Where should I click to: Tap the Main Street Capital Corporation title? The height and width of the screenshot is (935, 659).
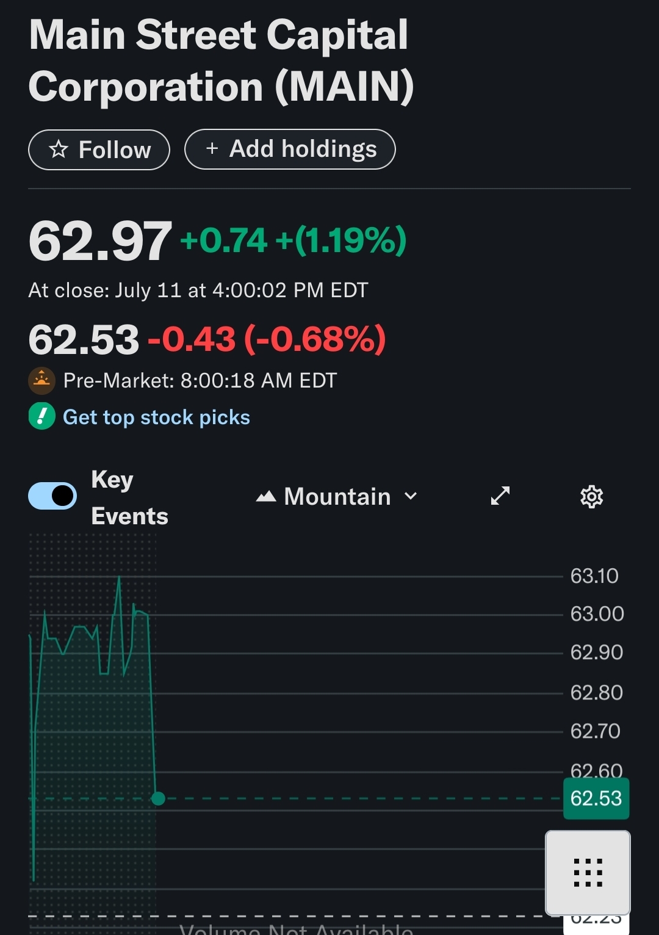221,60
